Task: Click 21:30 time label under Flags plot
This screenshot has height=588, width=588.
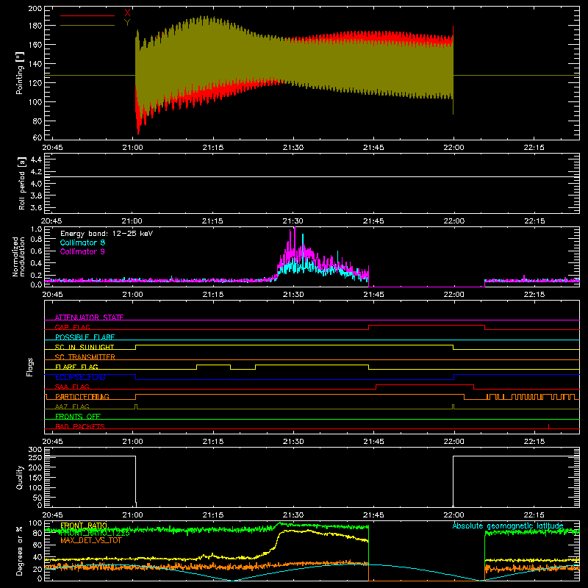Action: click(293, 442)
